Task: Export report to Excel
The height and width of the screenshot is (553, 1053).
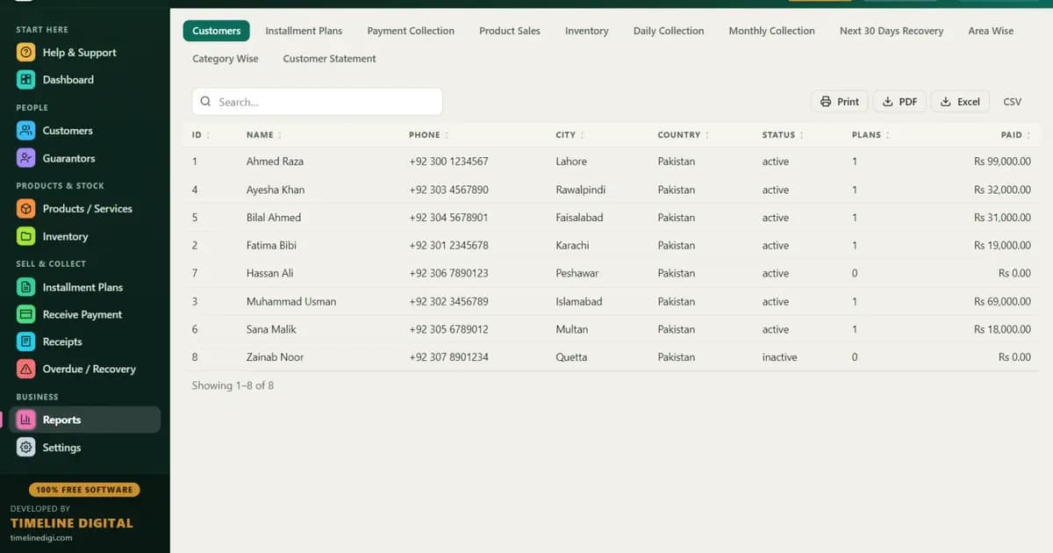Action: 960,102
